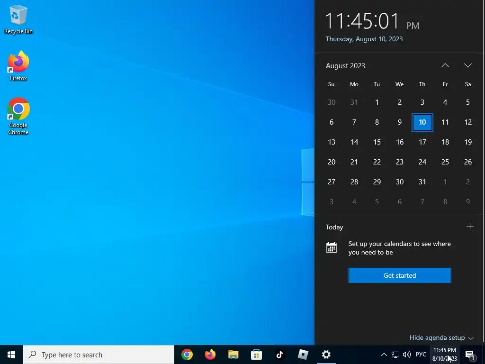485x364 pixels.
Task: Select July 31 greyed-out date
Action: pos(354,102)
